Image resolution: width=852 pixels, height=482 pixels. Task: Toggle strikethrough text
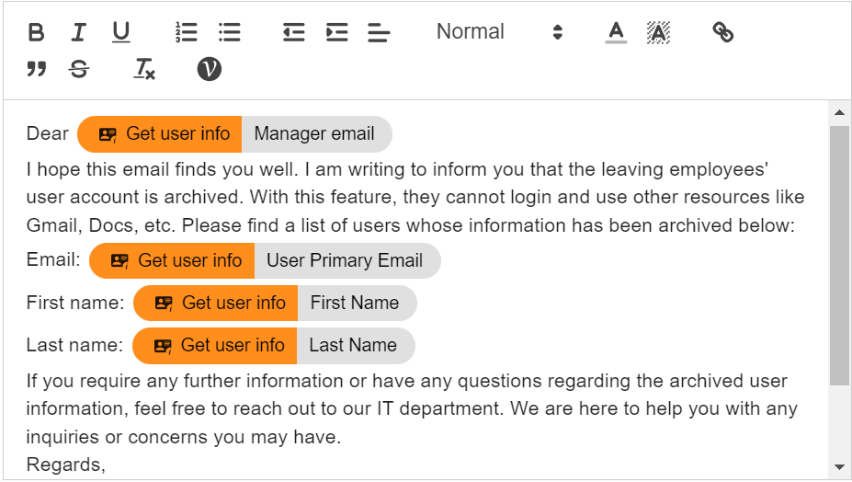click(79, 70)
